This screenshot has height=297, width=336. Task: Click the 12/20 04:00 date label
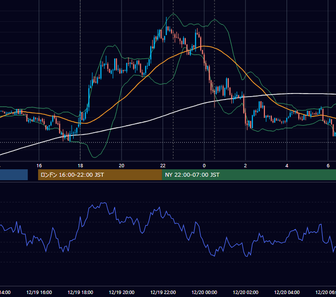287,292
